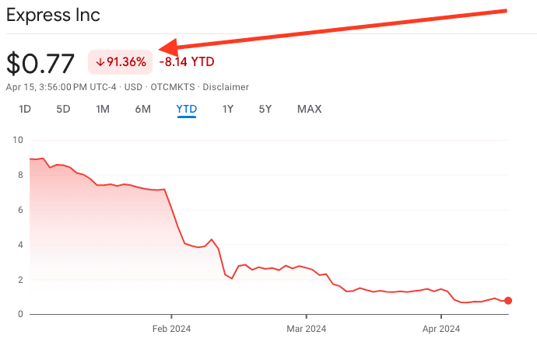This screenshot has width=537, height=349.
Task: Show the MAX history range
Action: pyautogui.click(x=310, y=109)
